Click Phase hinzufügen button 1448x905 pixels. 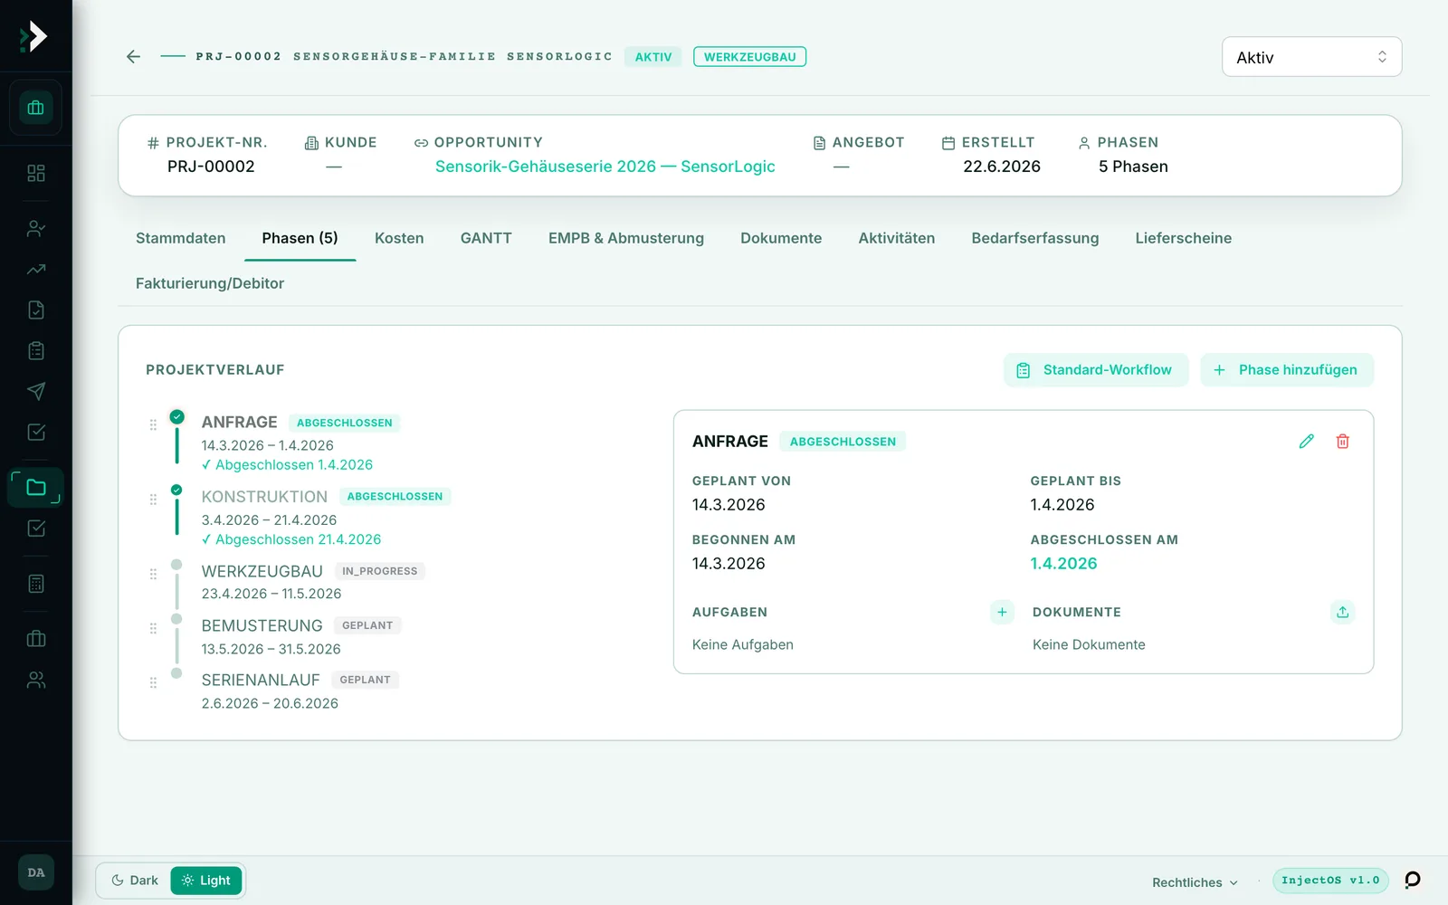[1287, 370]
